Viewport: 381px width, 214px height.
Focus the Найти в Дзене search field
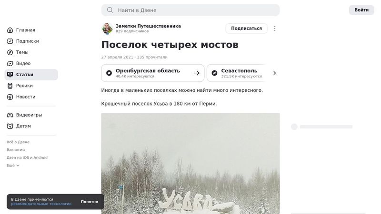click(190, 10)
